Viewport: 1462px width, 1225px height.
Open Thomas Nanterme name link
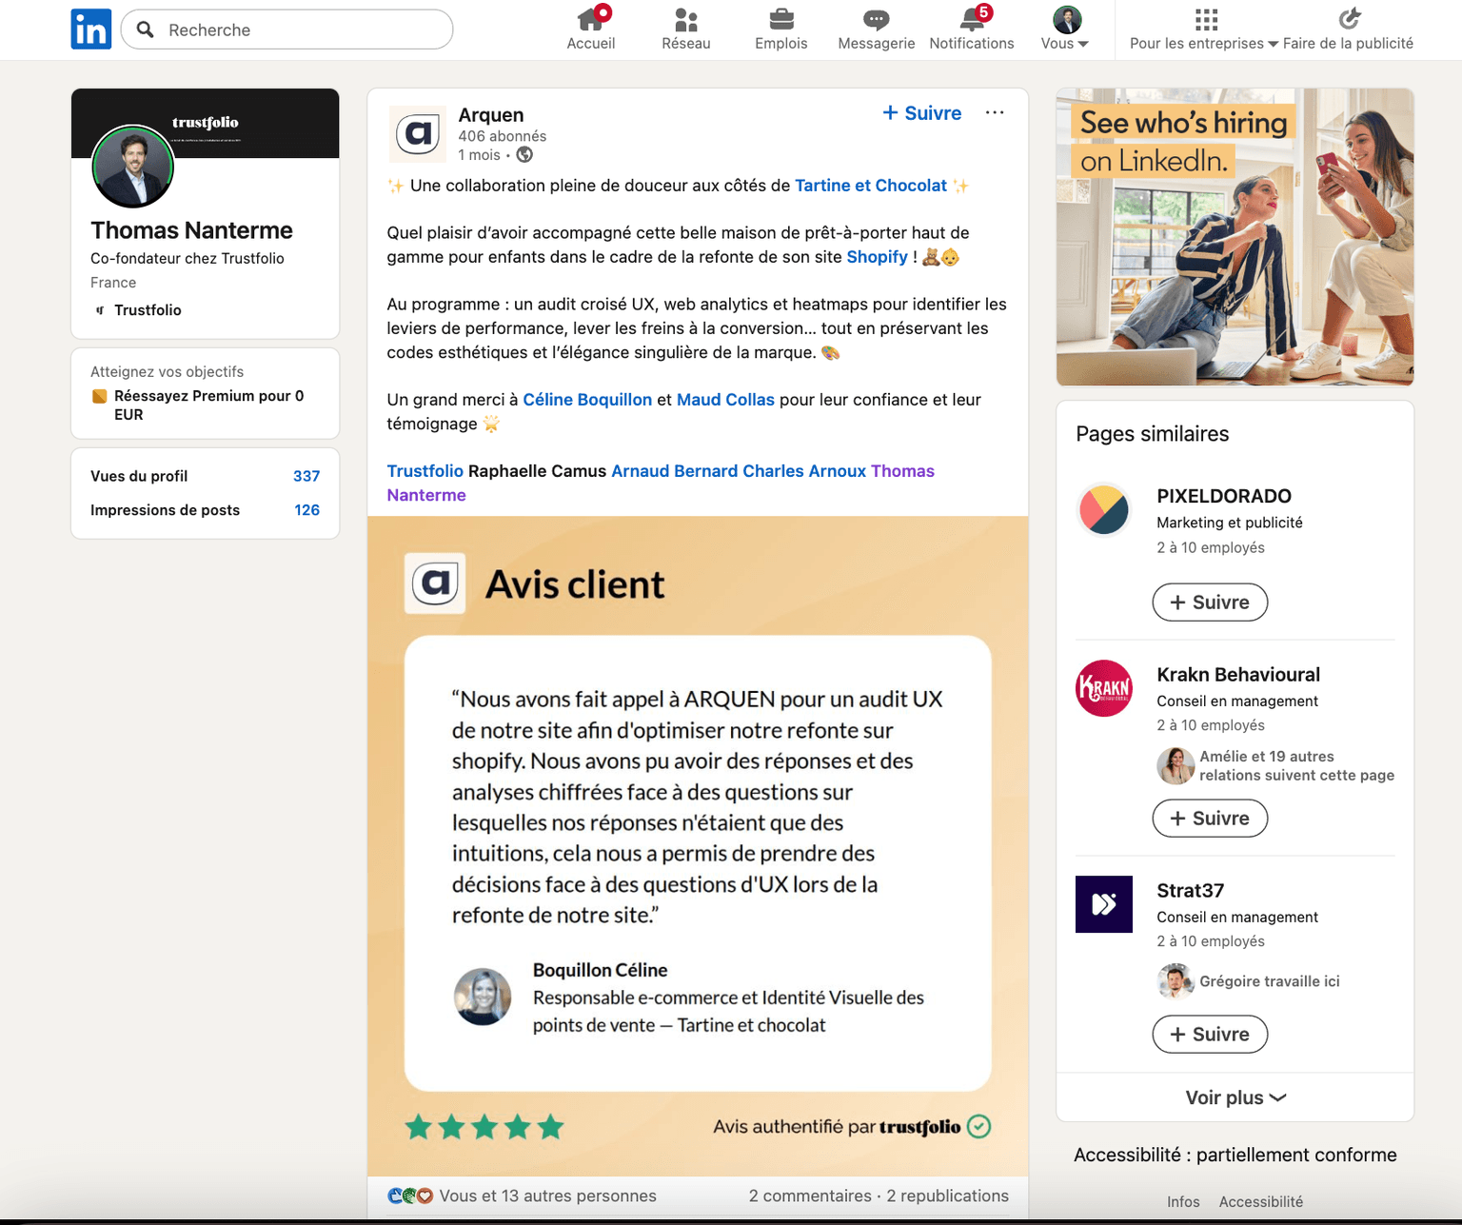(191, 230)
